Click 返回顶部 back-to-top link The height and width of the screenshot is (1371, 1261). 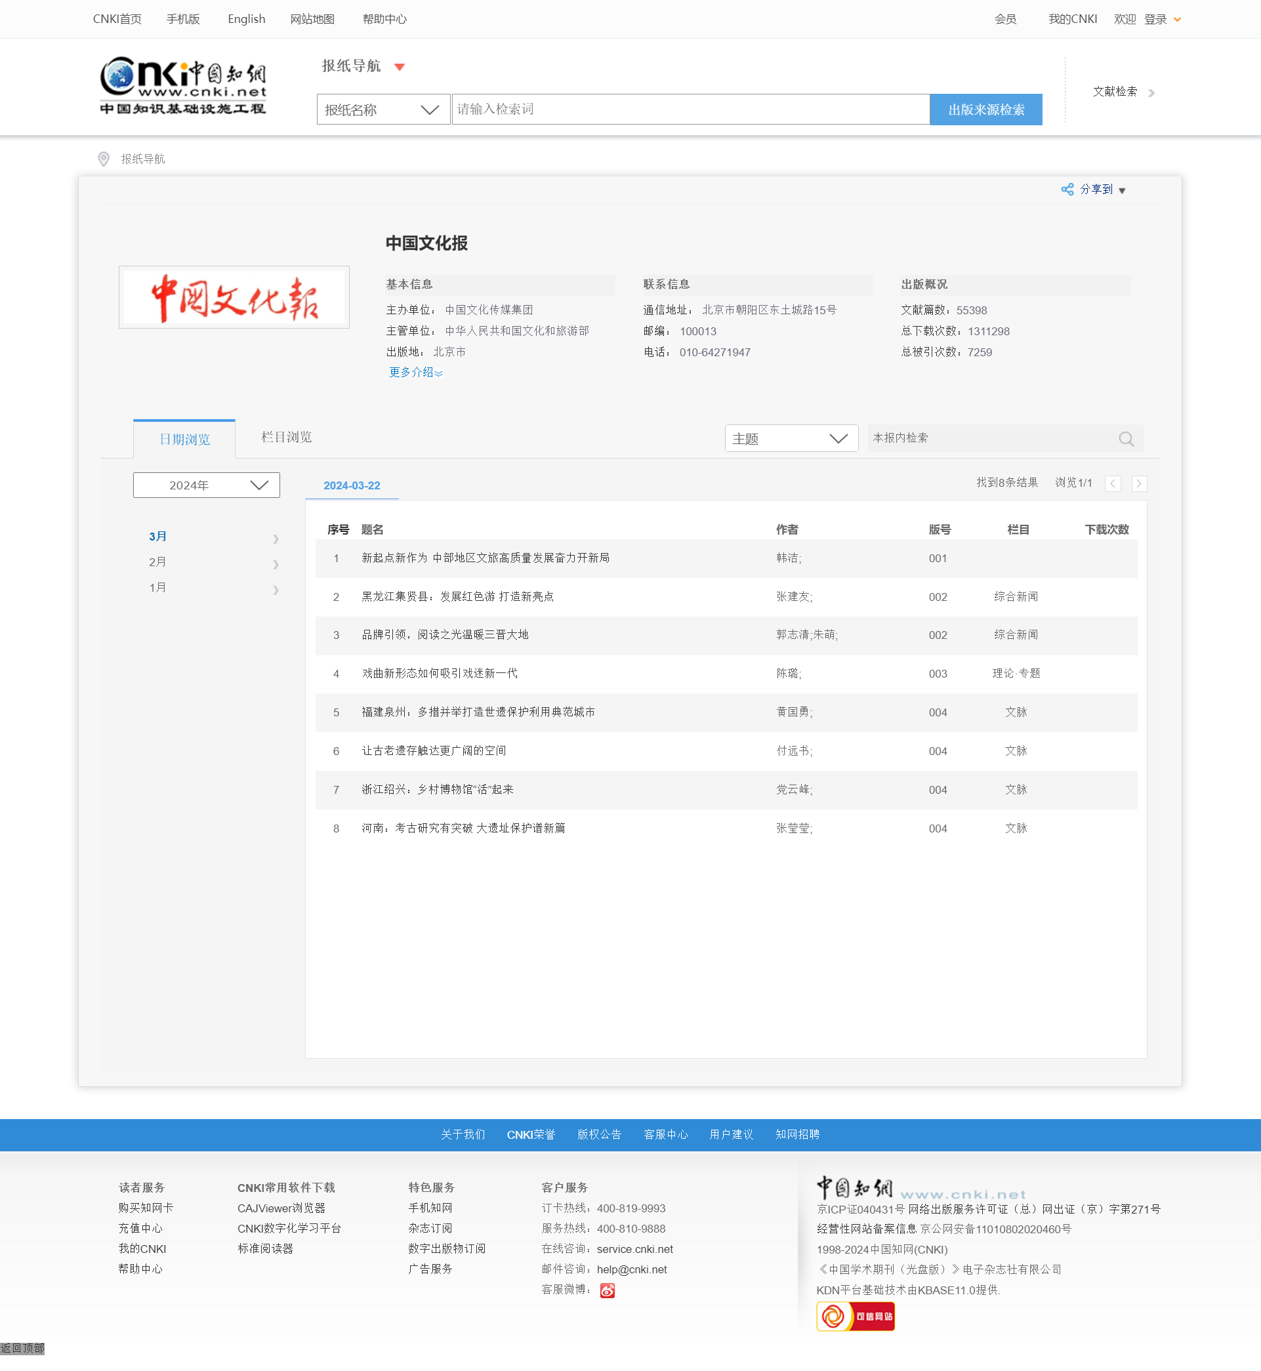click(22, 1349)
